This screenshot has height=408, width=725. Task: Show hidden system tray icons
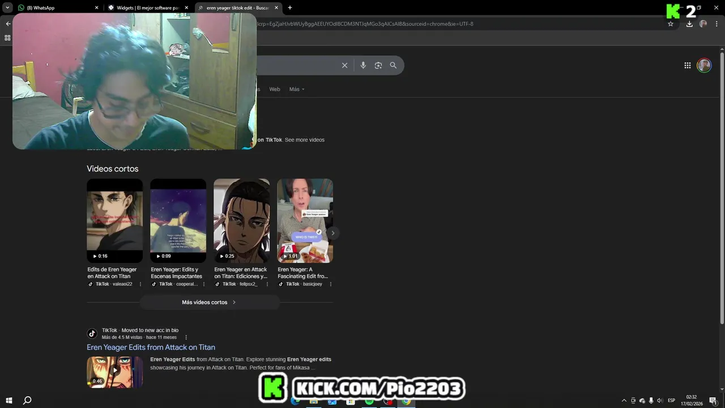(x=624, y=401)
